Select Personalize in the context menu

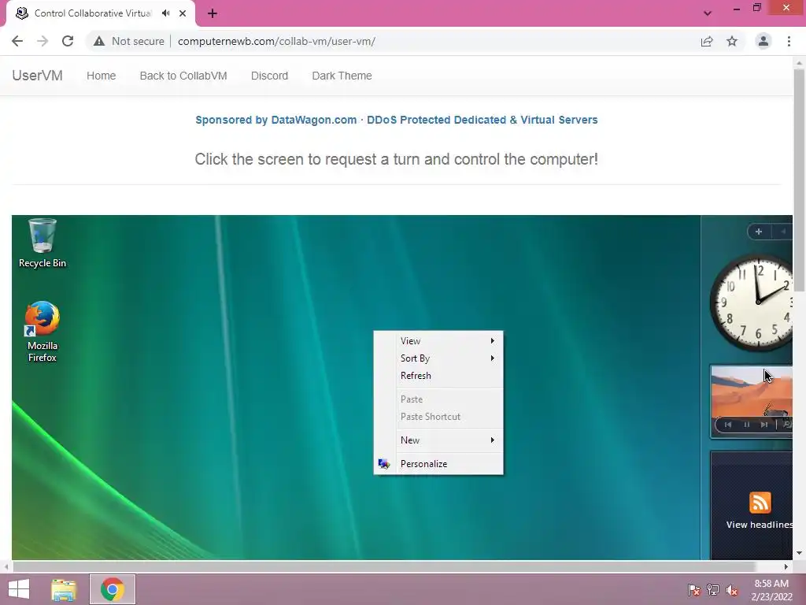[438, 464]
